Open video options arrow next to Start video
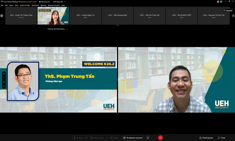The image size is (235, 141). point(106,138)
